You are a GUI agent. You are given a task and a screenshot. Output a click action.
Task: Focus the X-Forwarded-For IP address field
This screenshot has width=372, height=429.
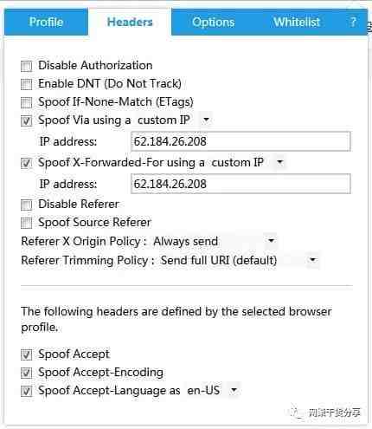point(241,184)
